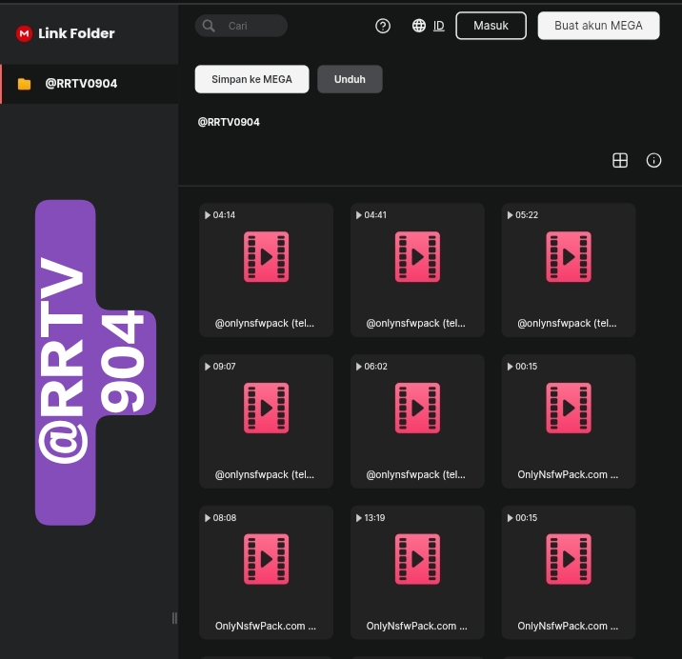682x659 pixels.
Task: Focus the Cari search field
Action: (x=241, y=26)
